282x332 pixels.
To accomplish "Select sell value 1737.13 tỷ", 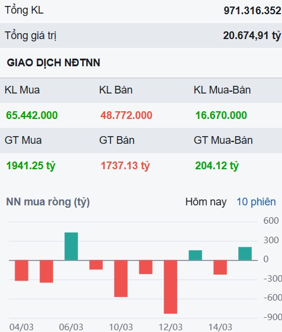I will point(125,166).
